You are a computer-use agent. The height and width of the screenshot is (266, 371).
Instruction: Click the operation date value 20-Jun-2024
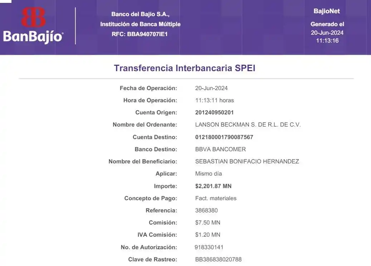(211, 88)
